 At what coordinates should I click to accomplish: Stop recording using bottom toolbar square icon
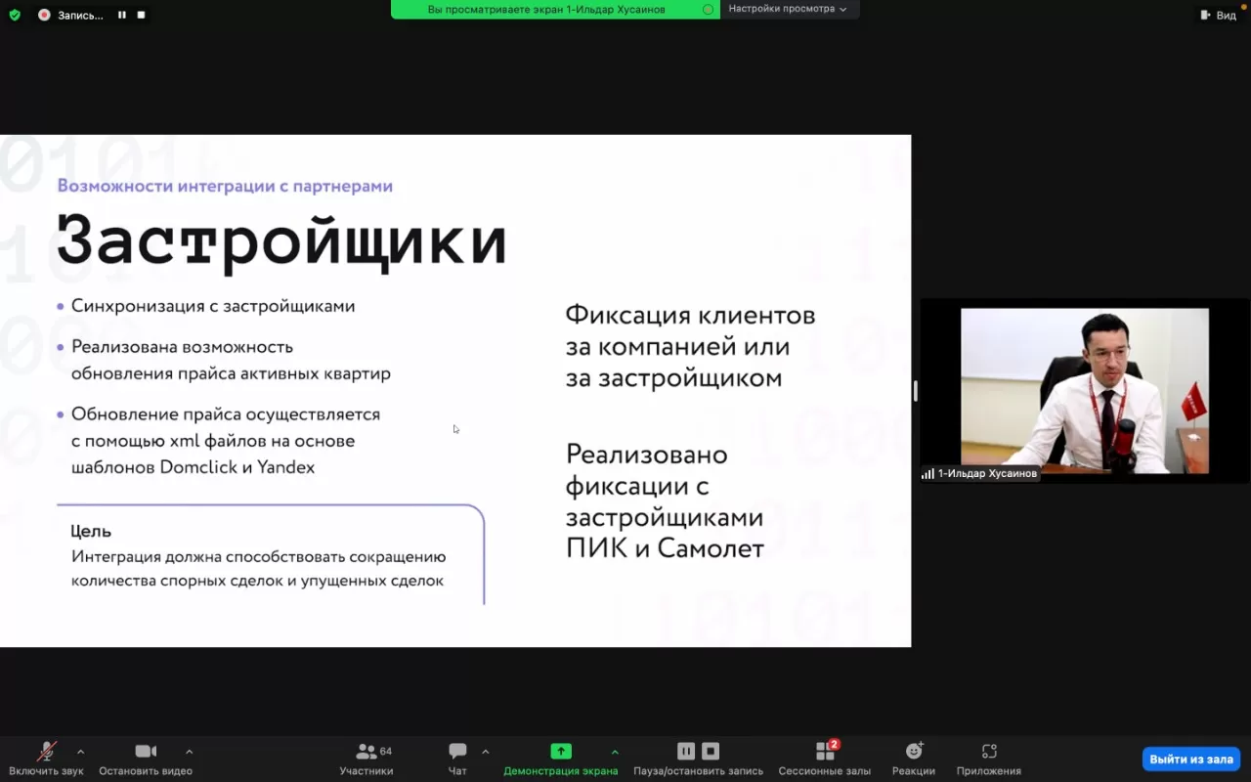711,752
